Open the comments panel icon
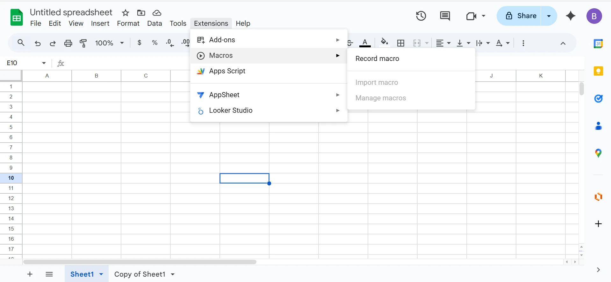Screen dimensions: 611x282 pyautogui.click(x=445, y=16)
